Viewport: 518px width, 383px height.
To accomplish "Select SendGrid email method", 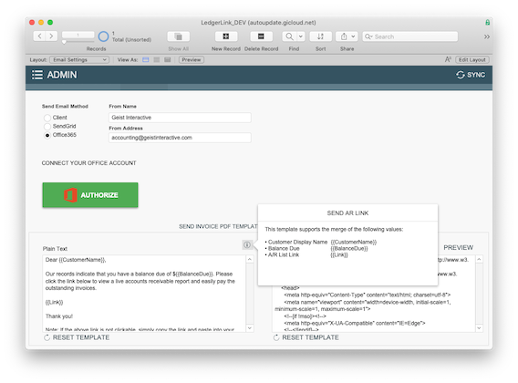I will [x=47, y=126].
